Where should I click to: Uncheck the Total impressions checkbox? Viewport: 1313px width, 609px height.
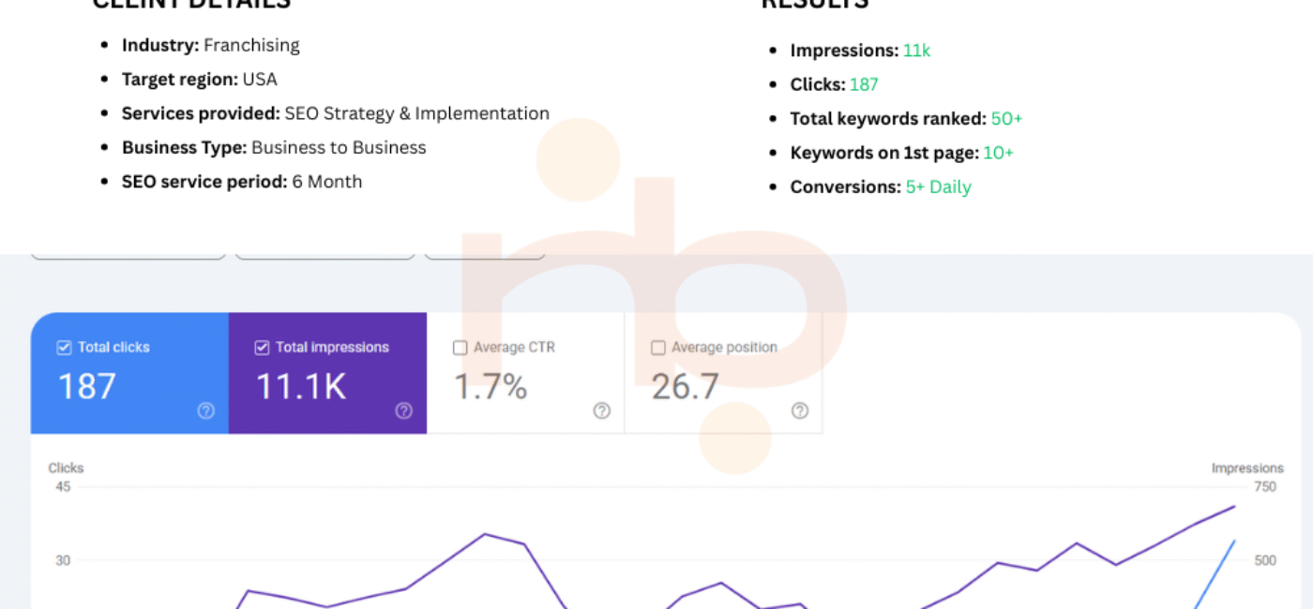pyautogui.click(x=262, y=348)
